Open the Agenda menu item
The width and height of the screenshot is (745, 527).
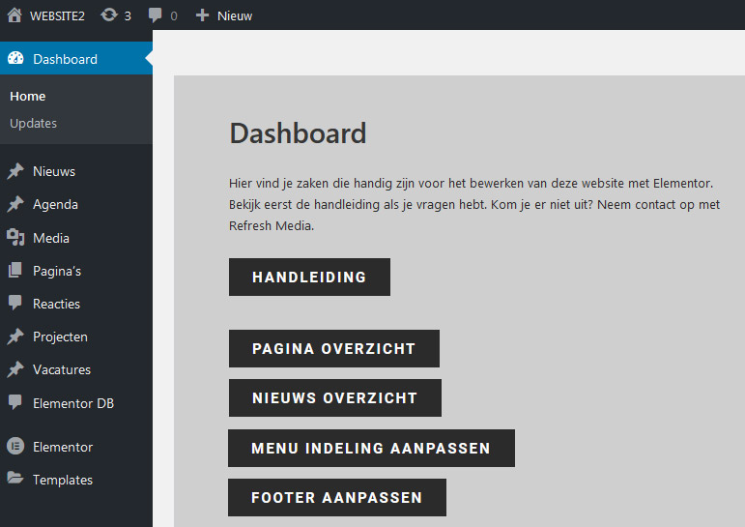pyautogui.click(x=55, y=204)
